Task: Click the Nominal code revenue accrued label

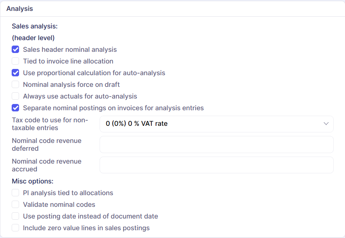Action: 47,165
